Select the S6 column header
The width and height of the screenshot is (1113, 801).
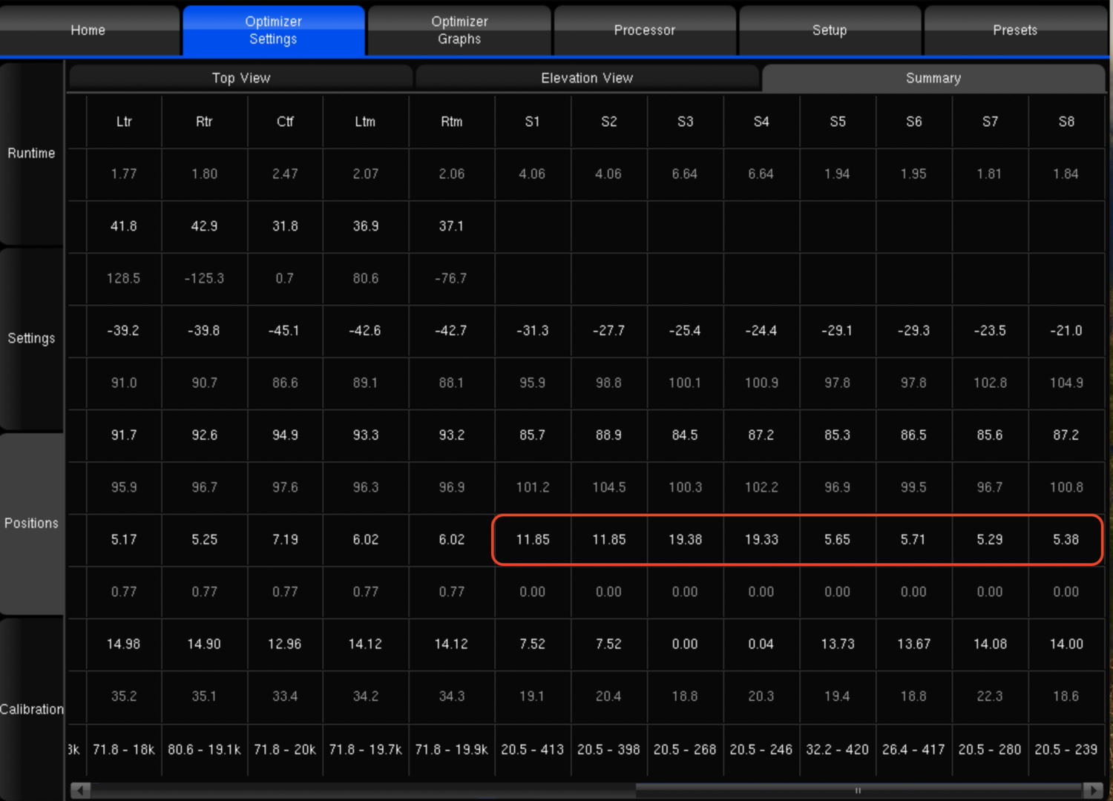point(914,122)
